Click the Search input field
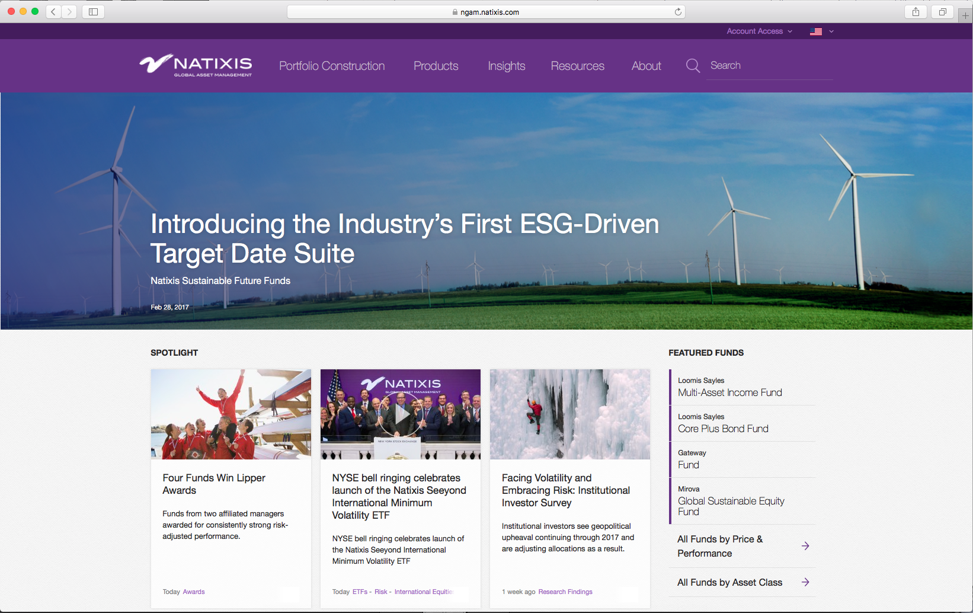Image resolution: width=973 pixels, height=613 pixels. pos(769,66)
